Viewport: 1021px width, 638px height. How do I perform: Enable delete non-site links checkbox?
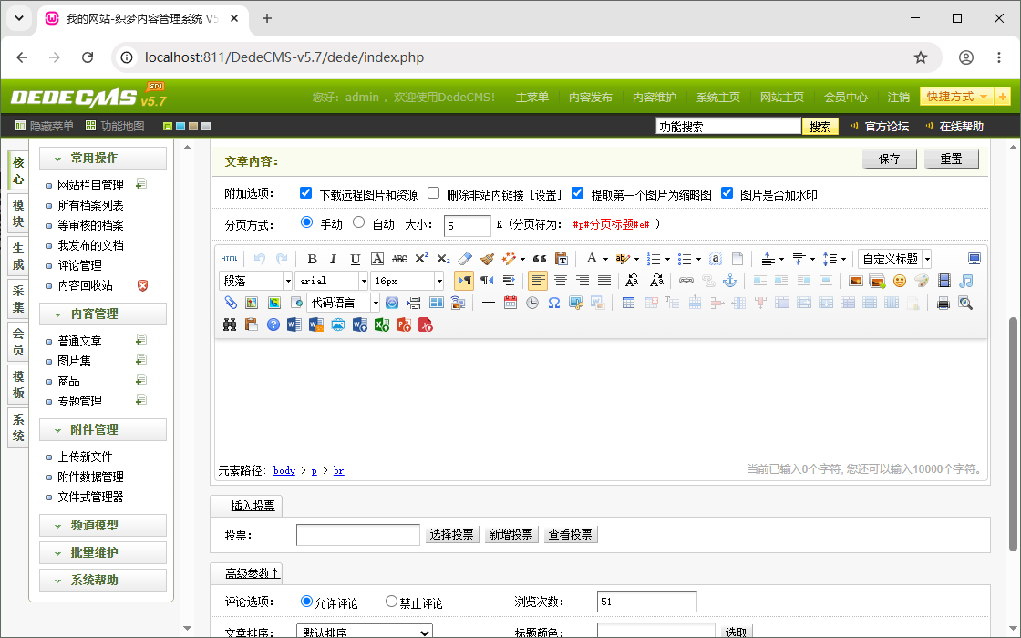[434, 192]
